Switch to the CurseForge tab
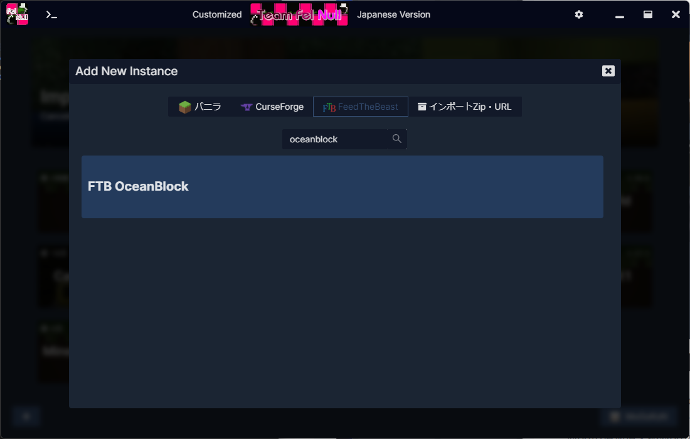This screenshot has height=439, width=690. pyautogui.click(x=271, y=107)
